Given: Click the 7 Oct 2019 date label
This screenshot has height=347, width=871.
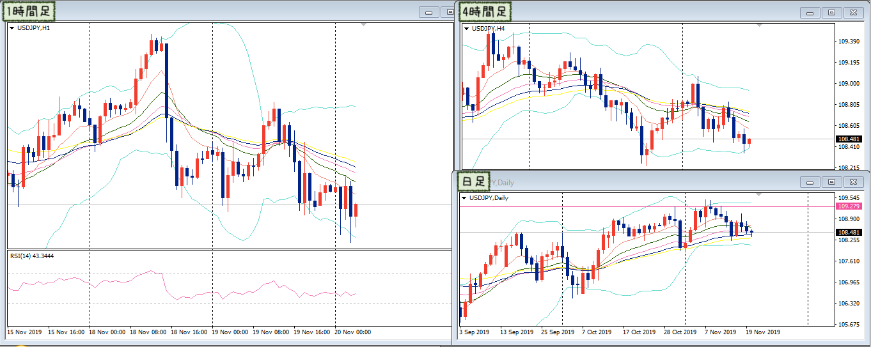Looking at the screenshot, I should tap(597, 332).
